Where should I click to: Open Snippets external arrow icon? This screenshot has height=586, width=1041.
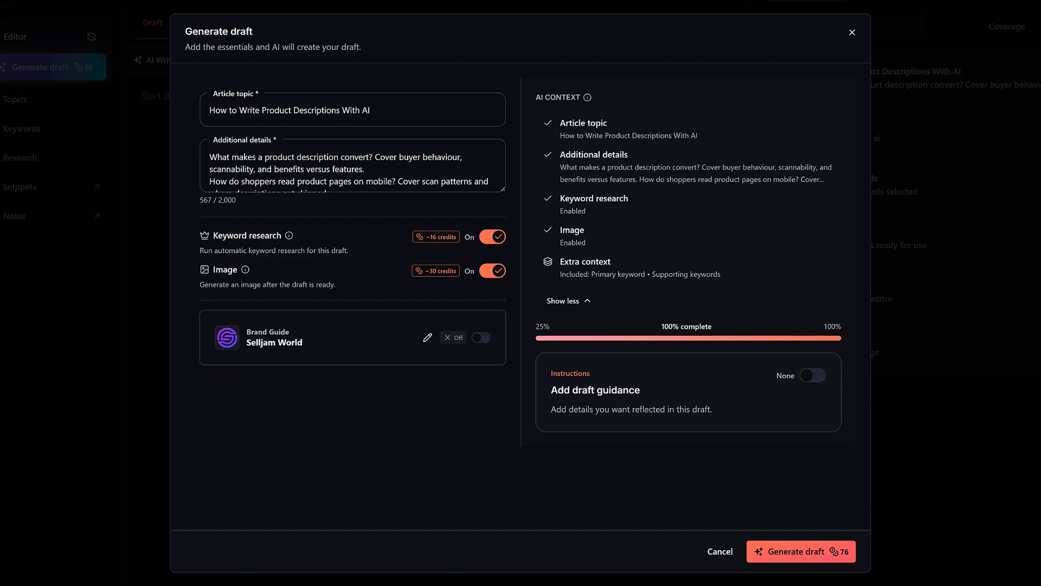(97, 187)
